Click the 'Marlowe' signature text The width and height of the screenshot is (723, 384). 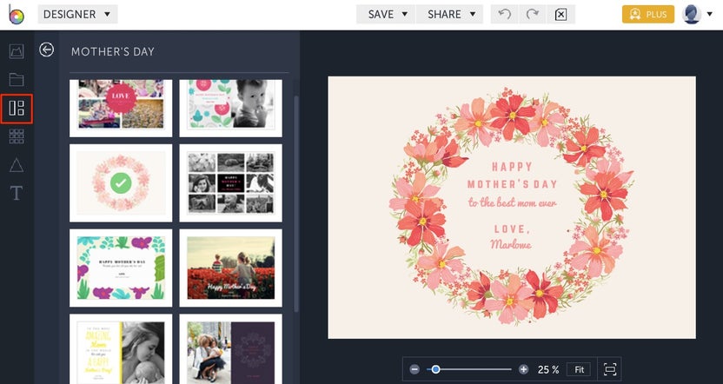pos(511,244)
